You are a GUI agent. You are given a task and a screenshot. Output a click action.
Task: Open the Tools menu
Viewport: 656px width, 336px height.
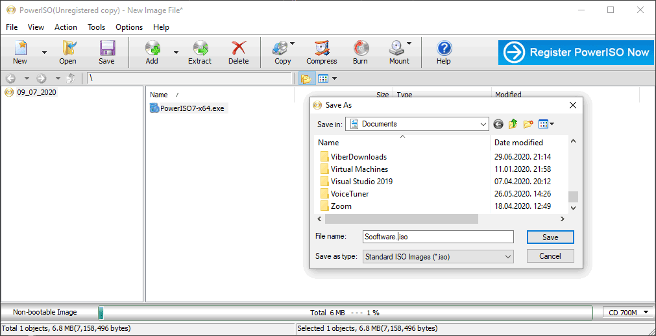pyautogui.click(x=96, y=27)
